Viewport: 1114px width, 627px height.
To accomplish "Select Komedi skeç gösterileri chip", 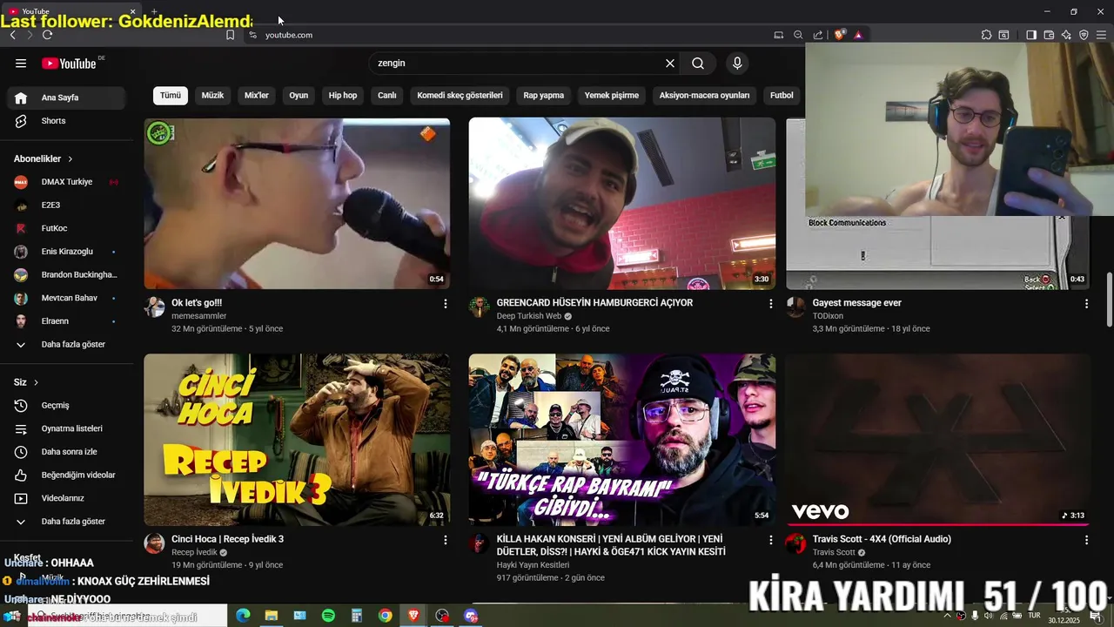I will tap(460, 96).
